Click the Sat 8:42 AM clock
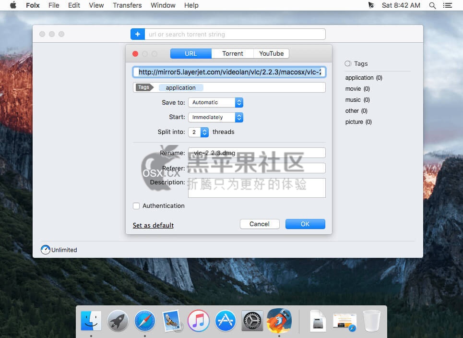Image resolution: width=463 pixels, height=338 pixels. click(x=401, y=5)
